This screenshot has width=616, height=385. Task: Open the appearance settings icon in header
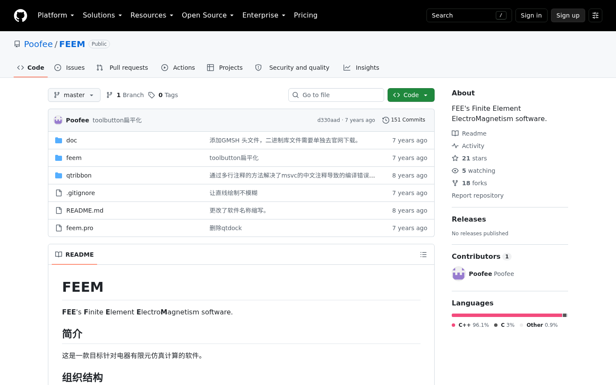(x=595, y=15)
